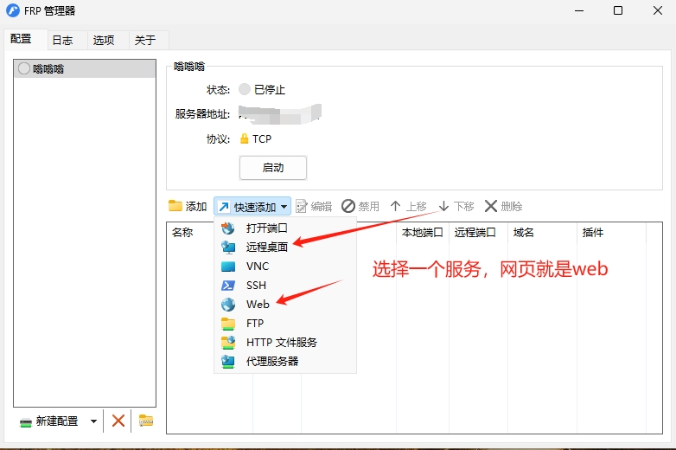Click the Web globe icon
The image size is (676, 450).
[x=228, y=305]
